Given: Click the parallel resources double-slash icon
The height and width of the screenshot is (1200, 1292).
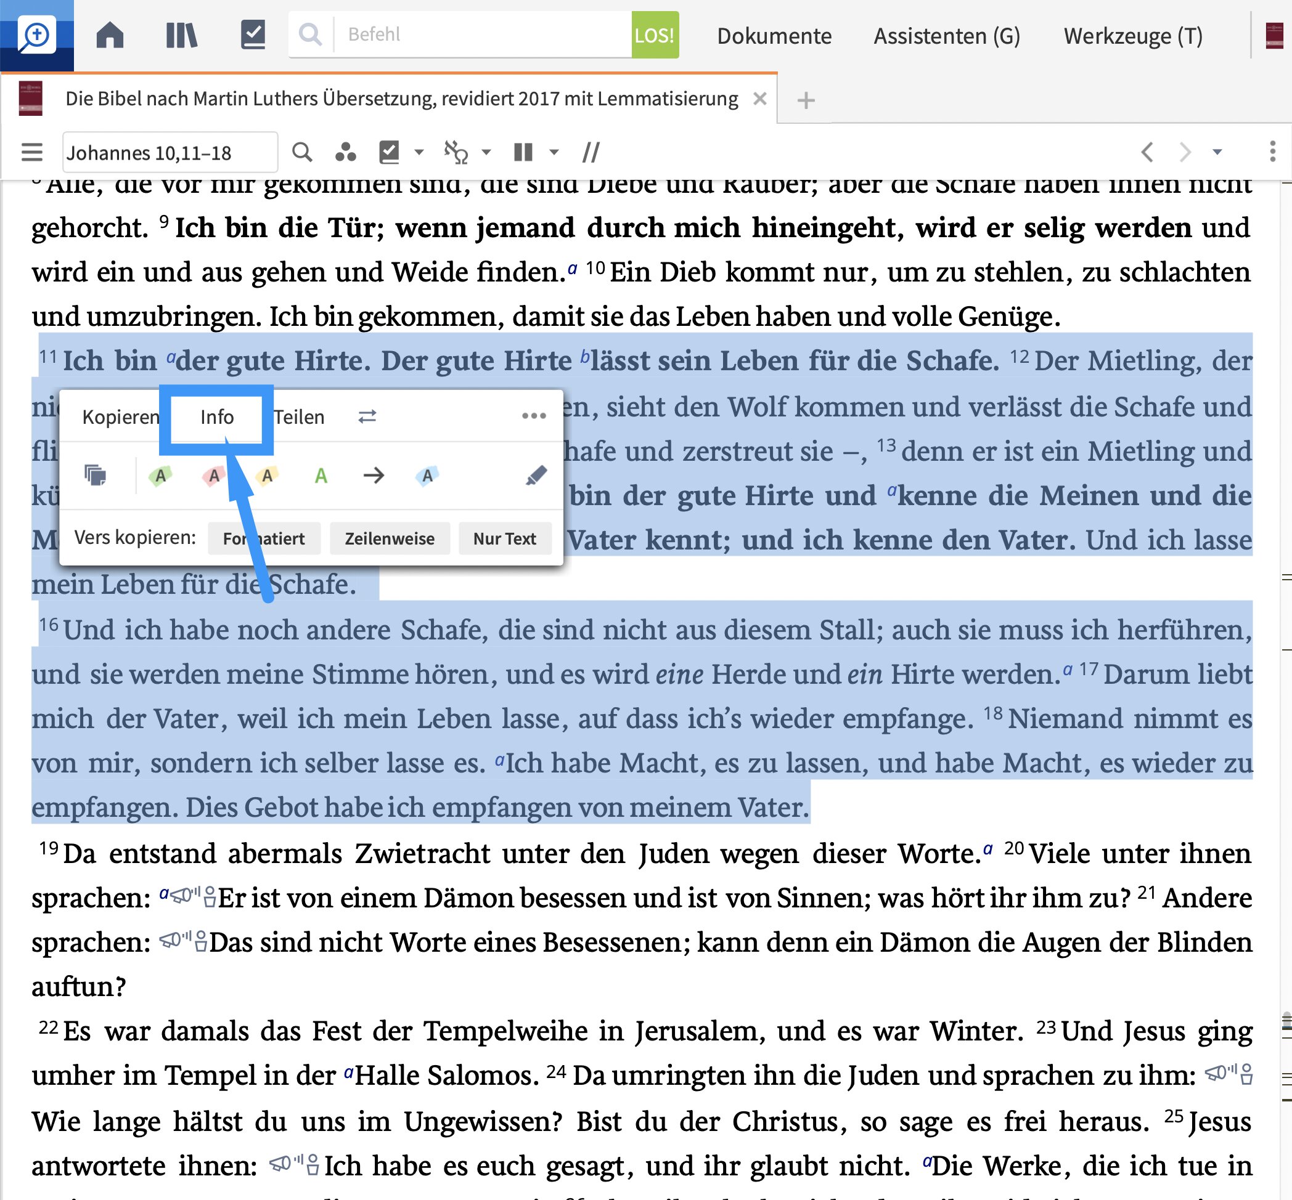Looking at the screenshot, I should (591, 153).
